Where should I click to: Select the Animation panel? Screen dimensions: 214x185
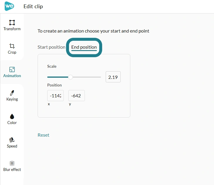coord(12,72)
